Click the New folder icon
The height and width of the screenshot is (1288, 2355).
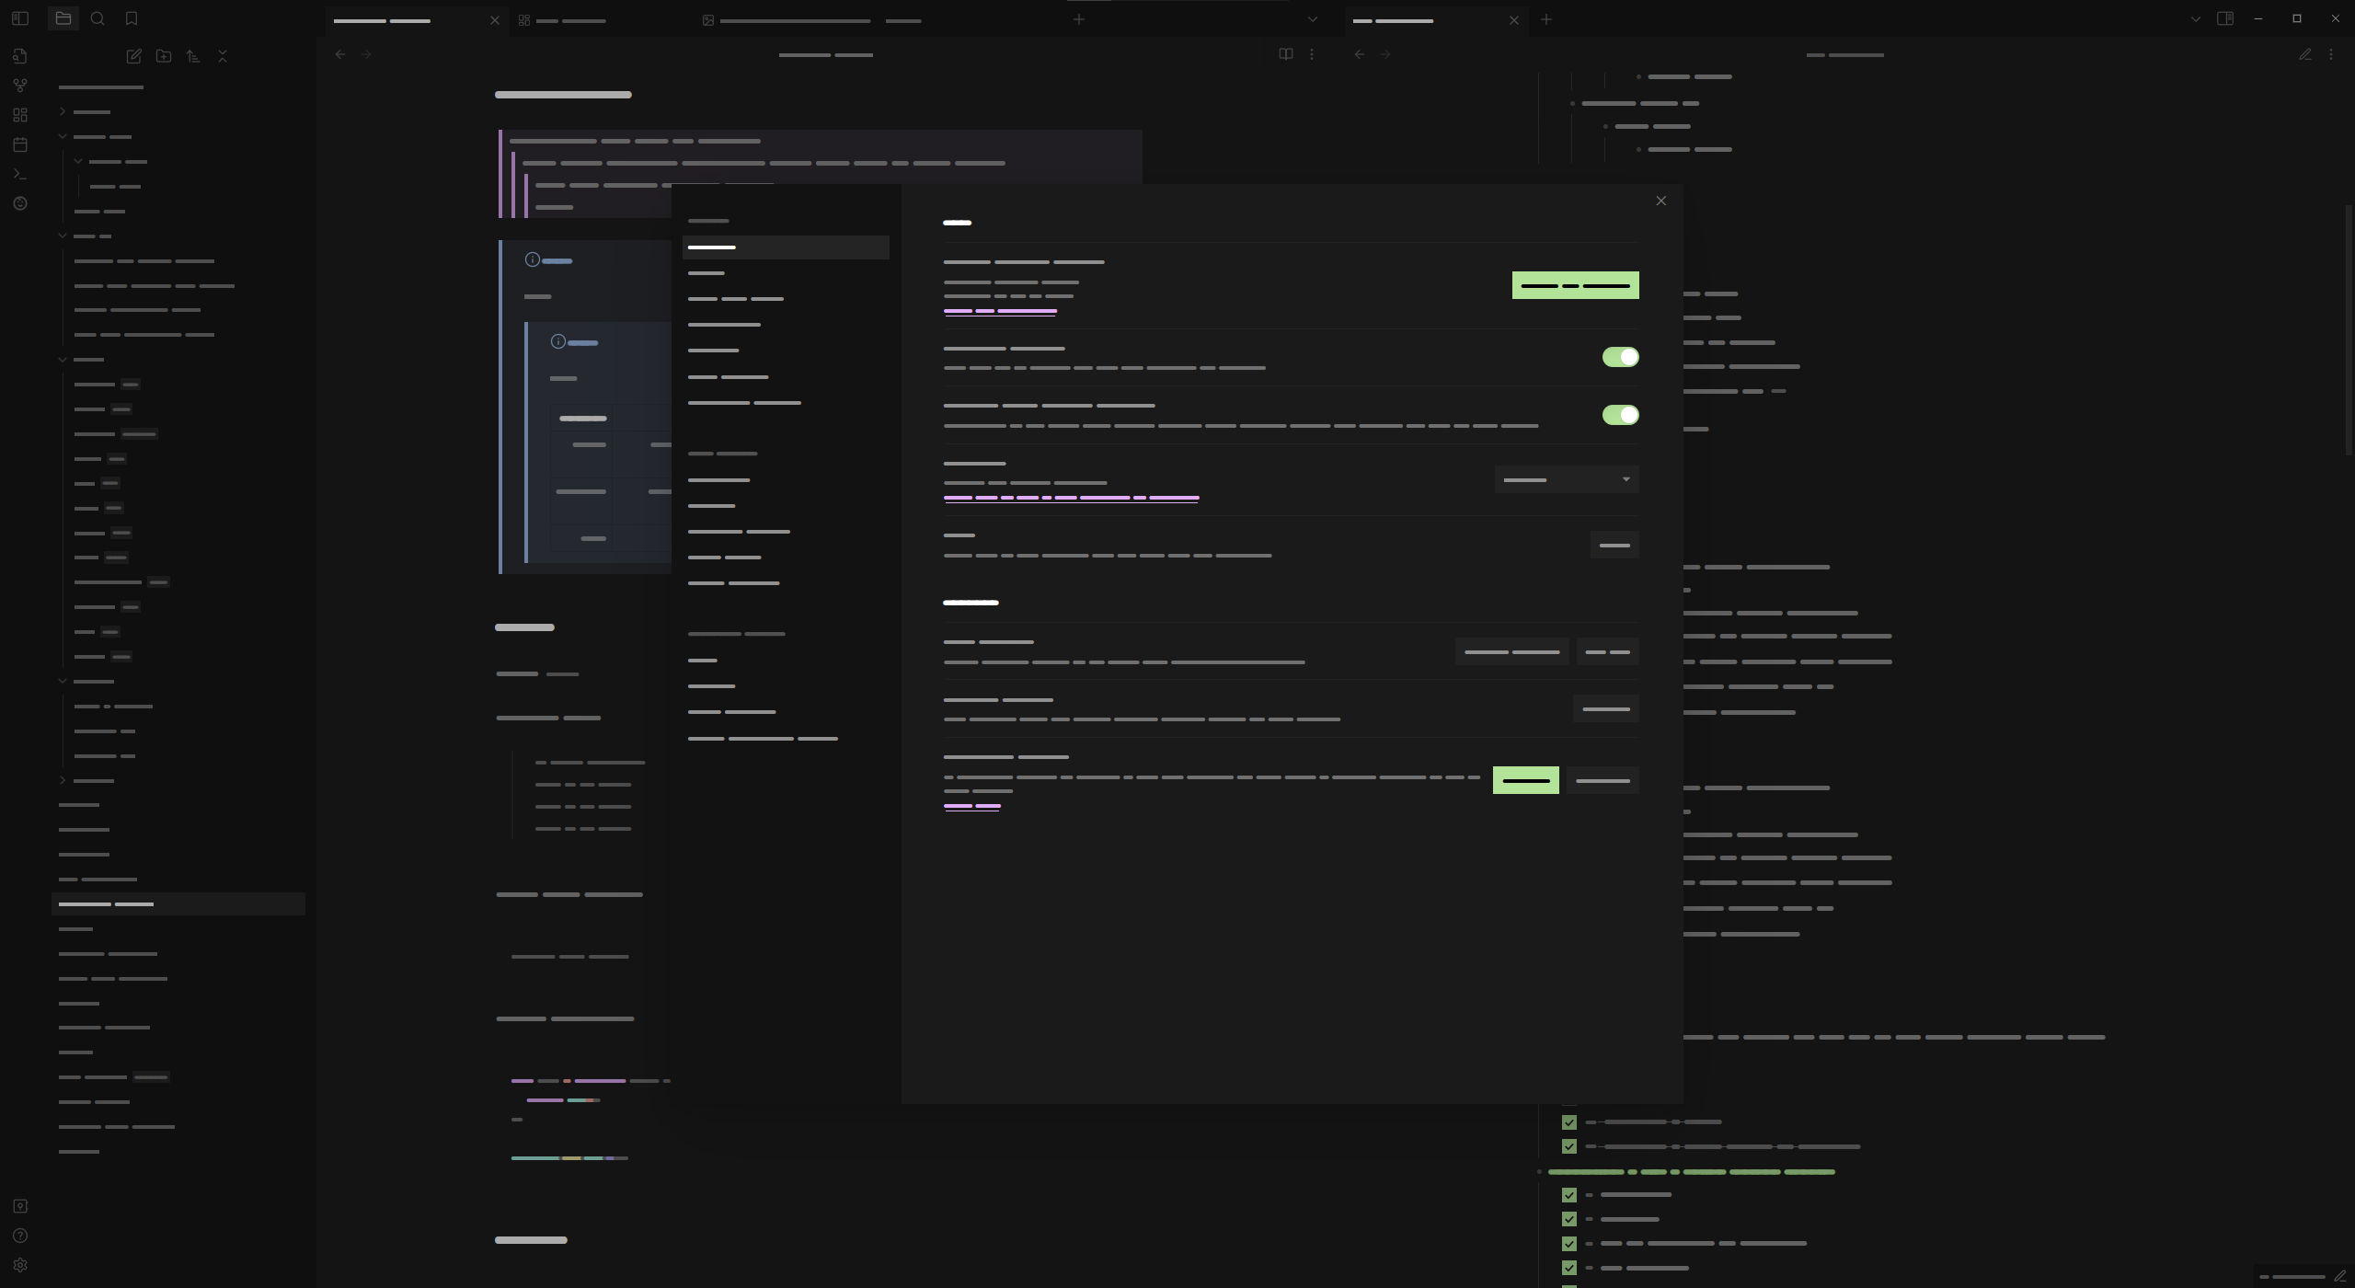click(164, 56)
